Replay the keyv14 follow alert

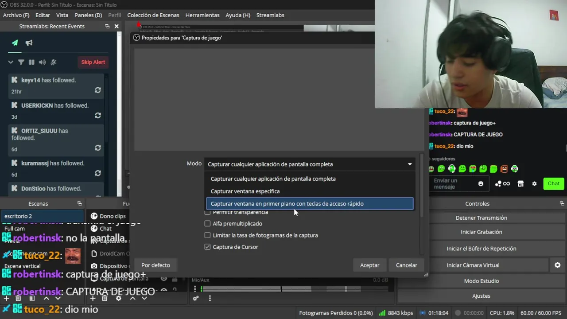point(97,90)
